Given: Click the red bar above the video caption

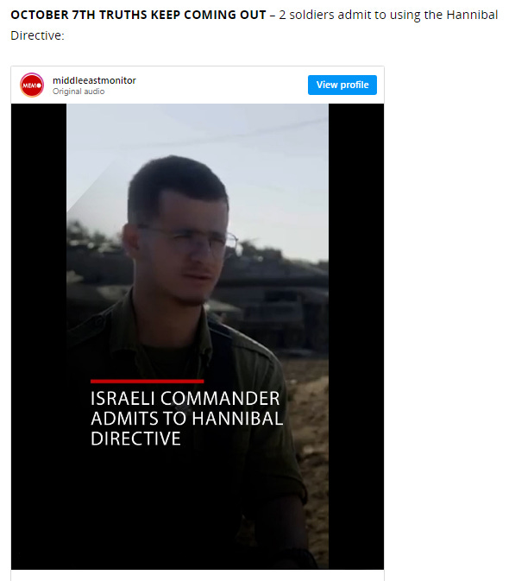Looking at the screenshot, I should click(x=147, y=382).
